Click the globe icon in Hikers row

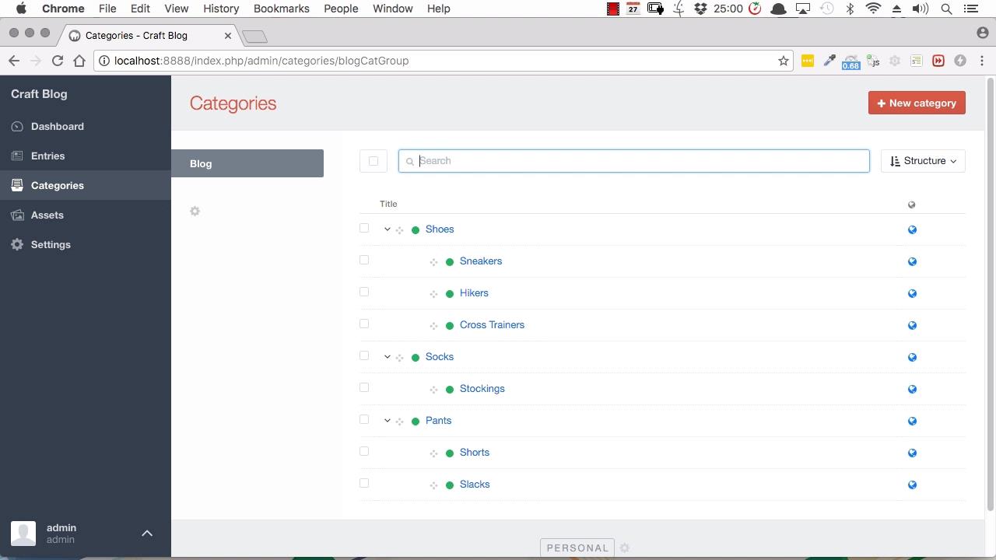[x=912, y=293]
